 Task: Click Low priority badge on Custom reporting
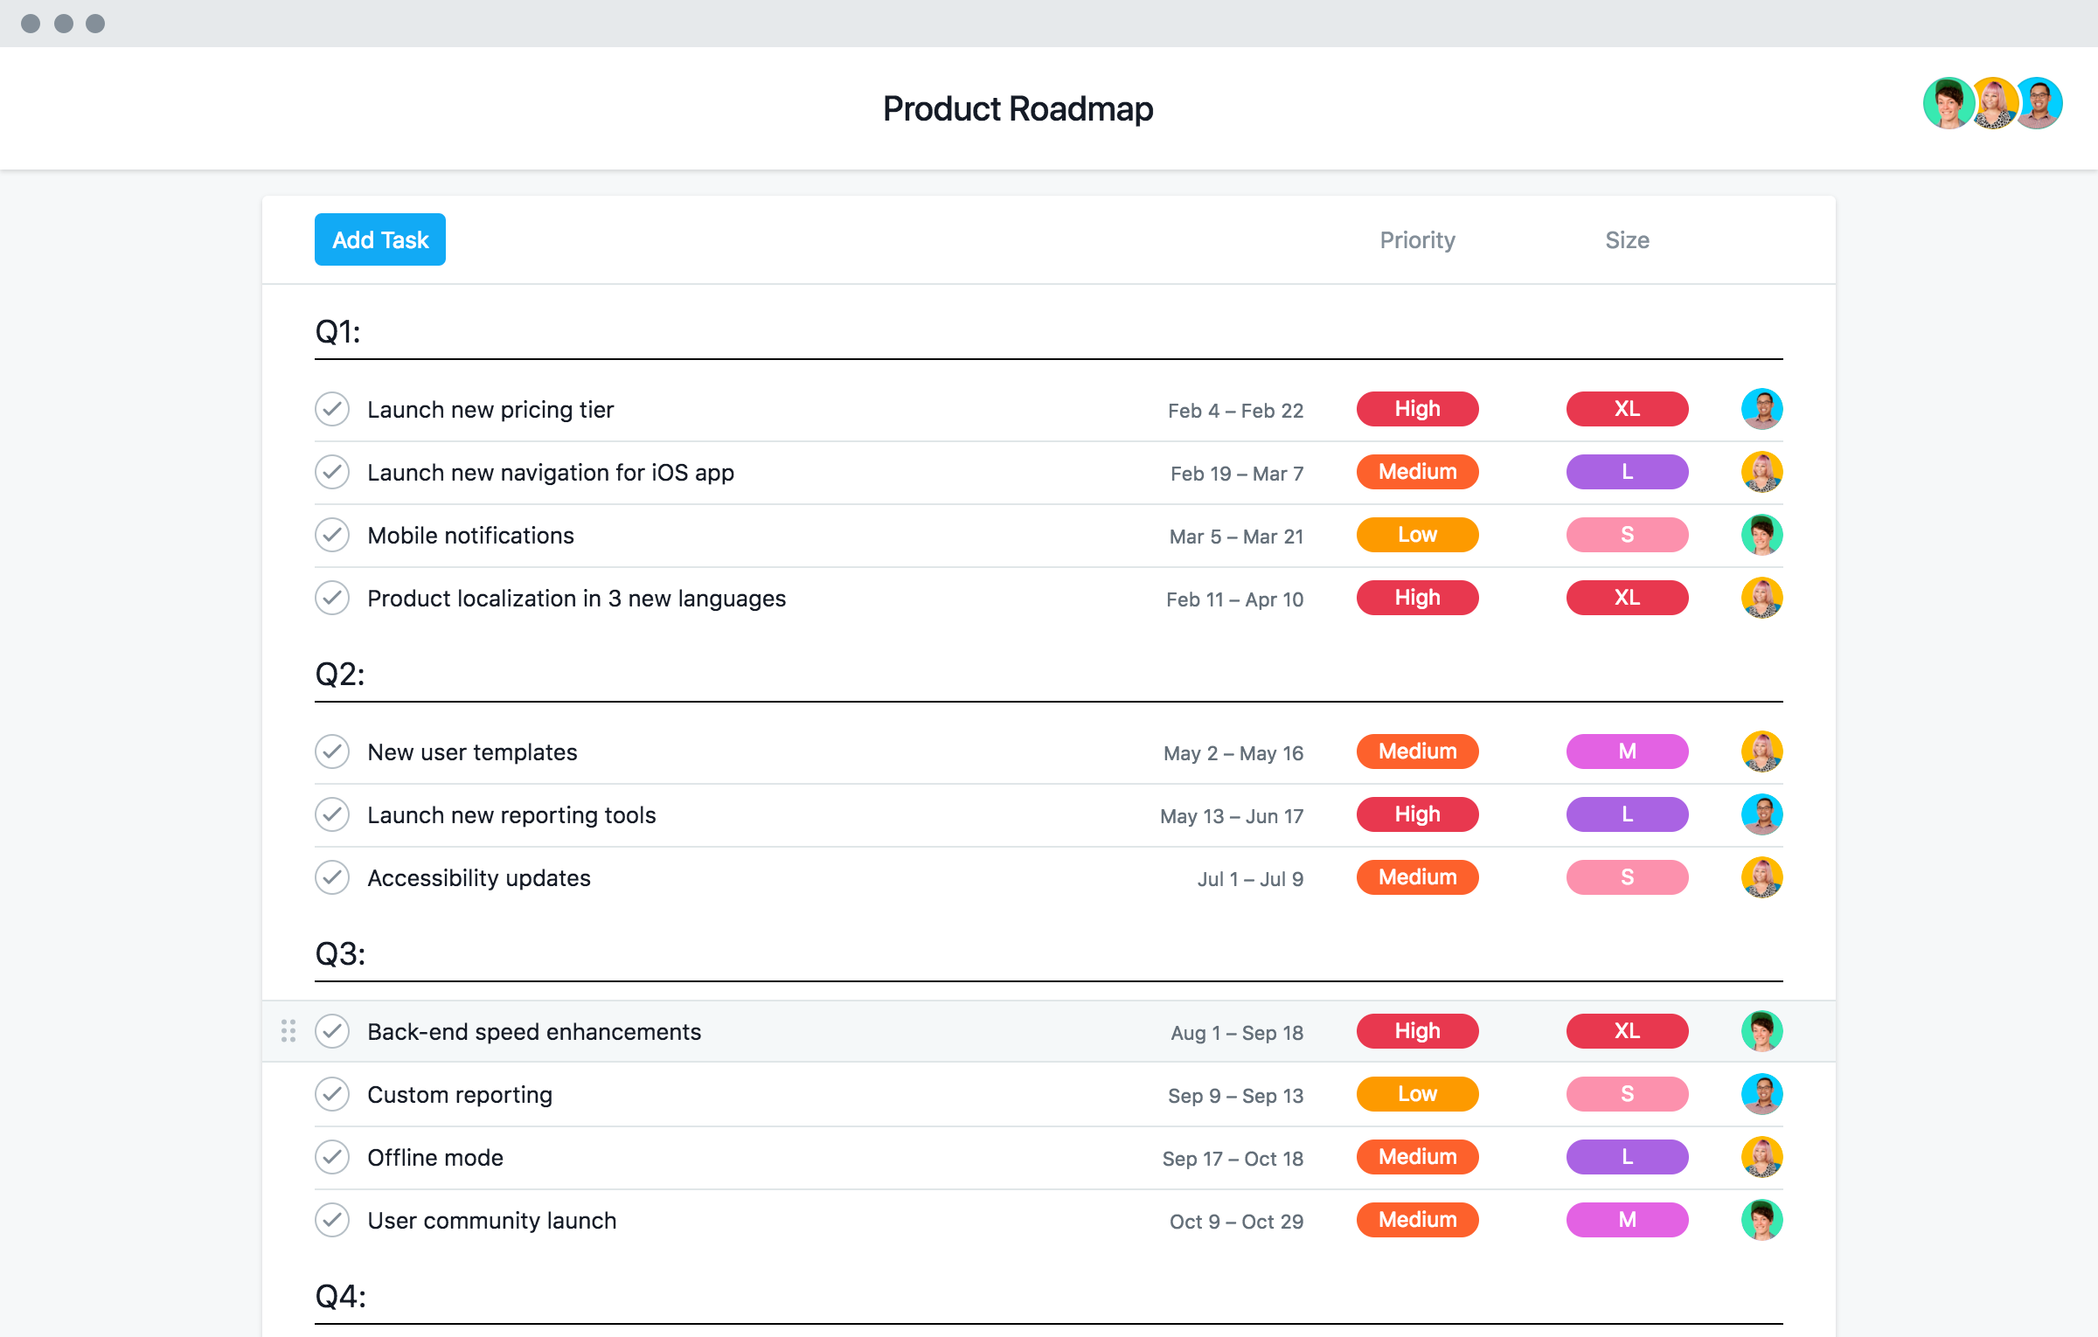click(1416, 1094)
